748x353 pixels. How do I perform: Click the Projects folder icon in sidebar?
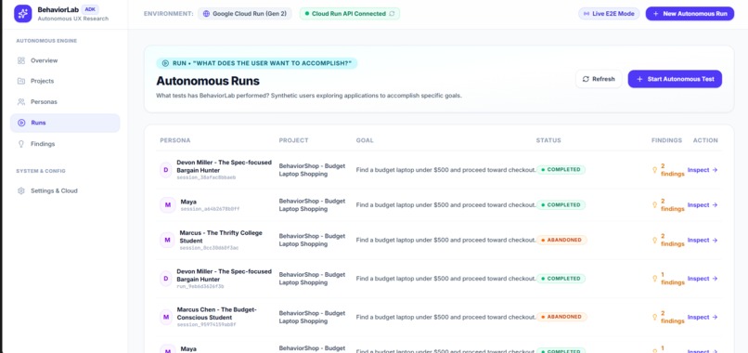pyautogui.click(x=21, y=81)
